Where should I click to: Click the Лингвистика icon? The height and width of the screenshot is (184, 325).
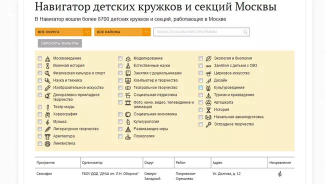[x=47, y=143]
